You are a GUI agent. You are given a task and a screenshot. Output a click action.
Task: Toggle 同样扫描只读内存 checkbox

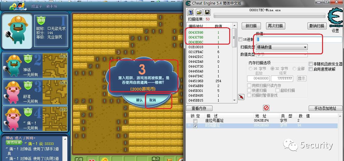point(249,86)
